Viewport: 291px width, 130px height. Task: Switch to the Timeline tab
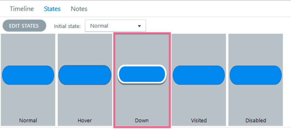[22, 9]
